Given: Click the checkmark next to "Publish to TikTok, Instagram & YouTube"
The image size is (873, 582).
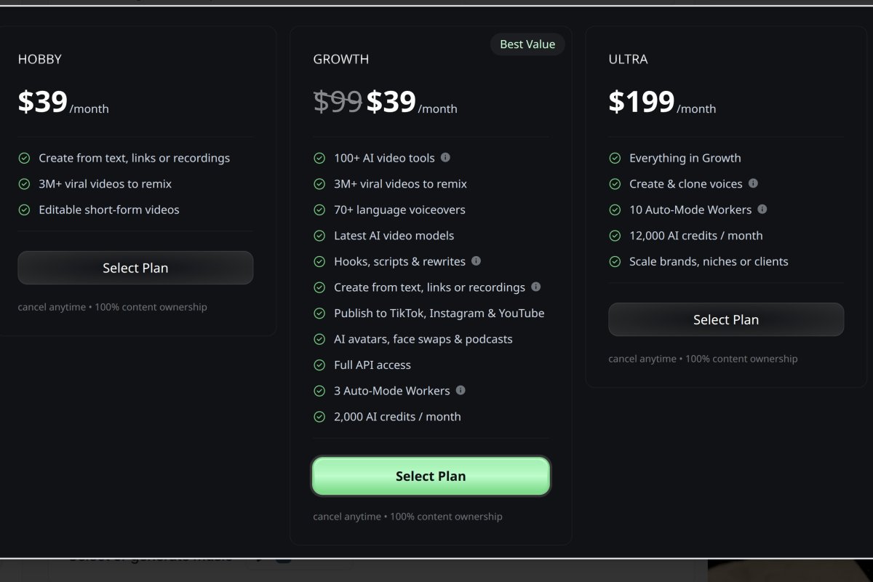Looking at the screenshot, I should (x=319, y=313).
